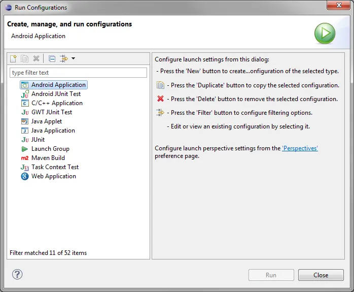
Task: Click the C/C++ Application row icon
Action: (25, 103)
